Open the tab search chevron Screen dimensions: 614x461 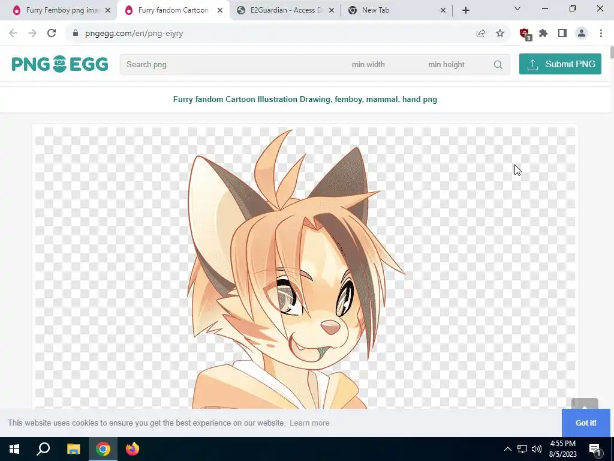point(517,8)
